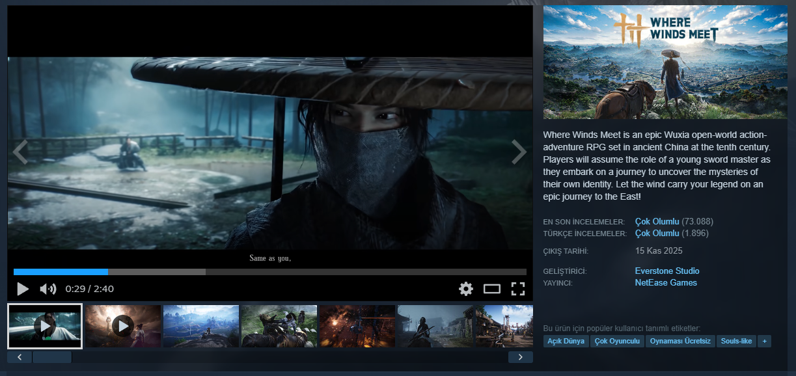Toggle theater mode rectangle icon
796x376 pixels.
coord(492,289)
